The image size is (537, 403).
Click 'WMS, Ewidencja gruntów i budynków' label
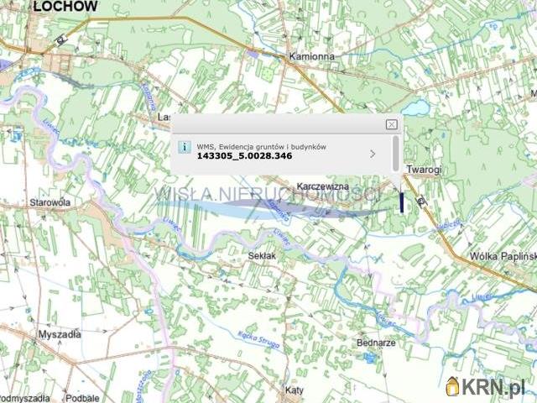click(261, 147)
